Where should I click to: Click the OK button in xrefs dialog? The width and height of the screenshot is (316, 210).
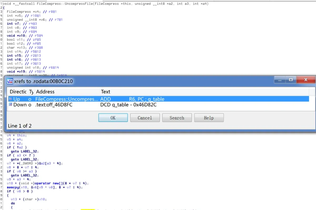(x=113, y=118)
